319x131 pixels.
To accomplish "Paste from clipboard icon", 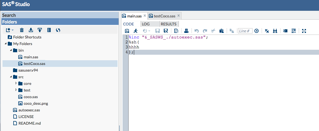I will 221,31.
